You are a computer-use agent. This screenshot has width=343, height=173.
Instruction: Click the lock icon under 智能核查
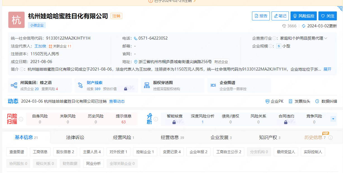174,122
